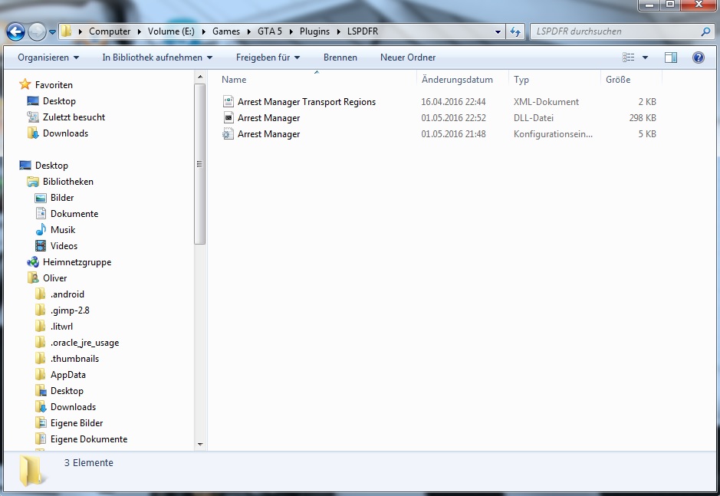The image size is (720, 496).
Task: Click the magnifier search icon
Action: [705, 31]
